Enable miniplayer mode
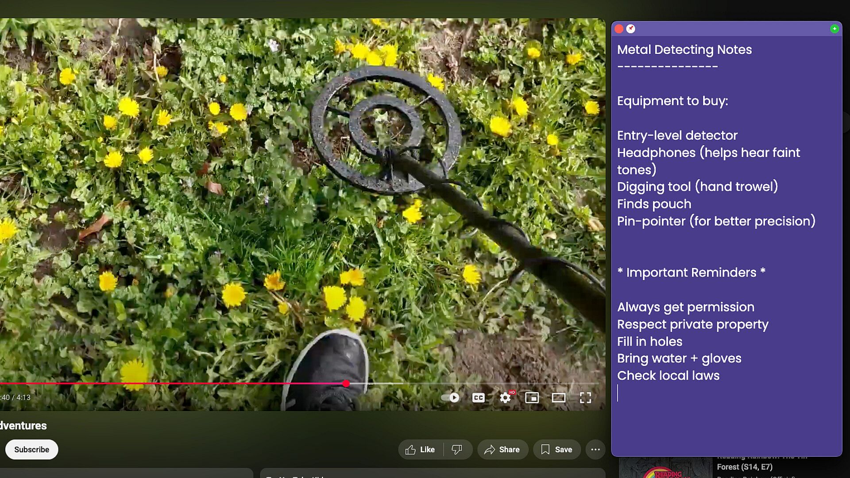This screenshot has width=850, height=478. (532, 397)
